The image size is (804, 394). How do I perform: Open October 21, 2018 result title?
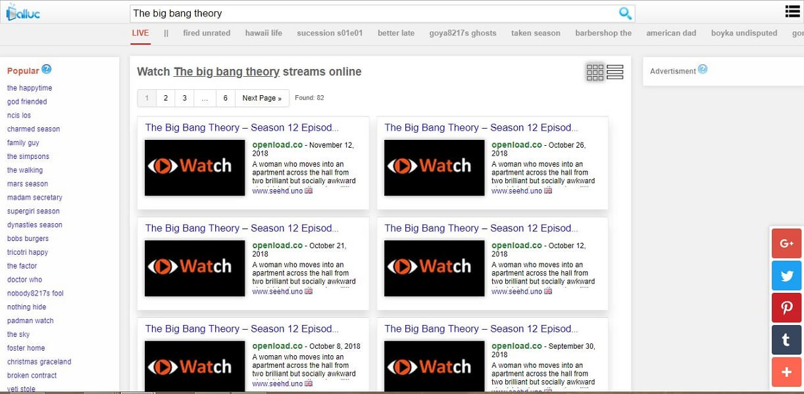(x=242, y=228)
